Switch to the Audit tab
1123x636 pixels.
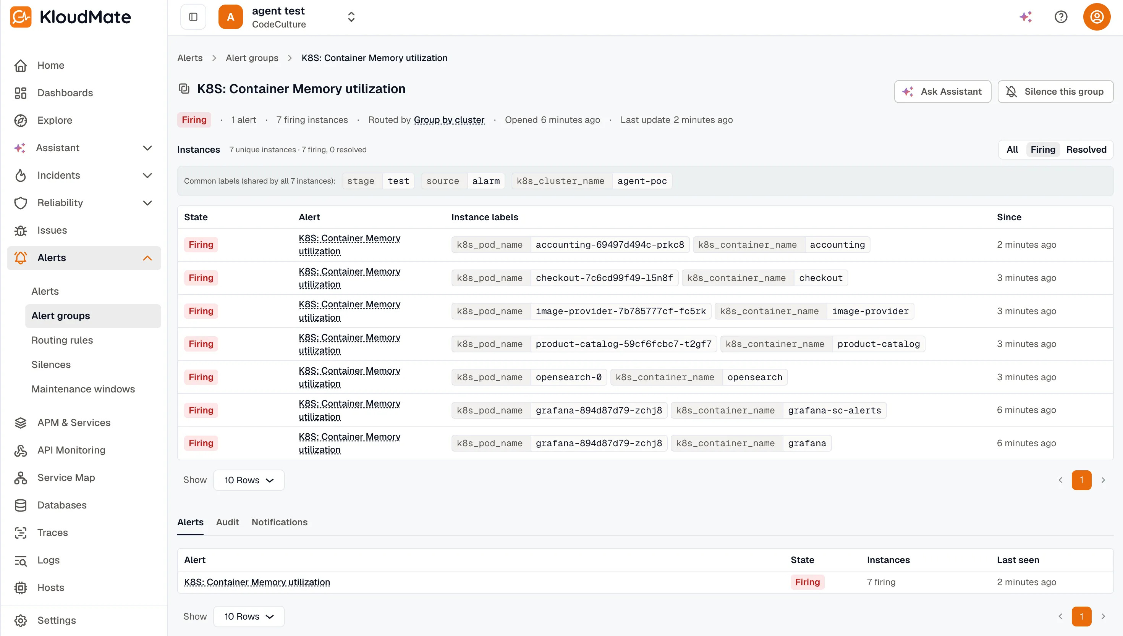(227, 522)
